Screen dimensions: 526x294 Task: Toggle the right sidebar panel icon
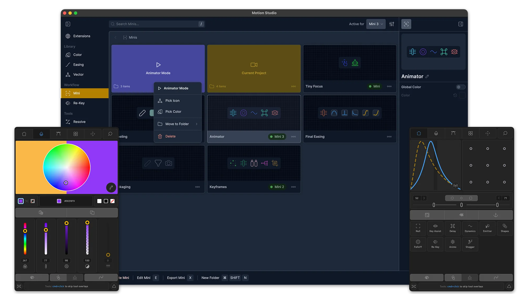coord(461,24)
